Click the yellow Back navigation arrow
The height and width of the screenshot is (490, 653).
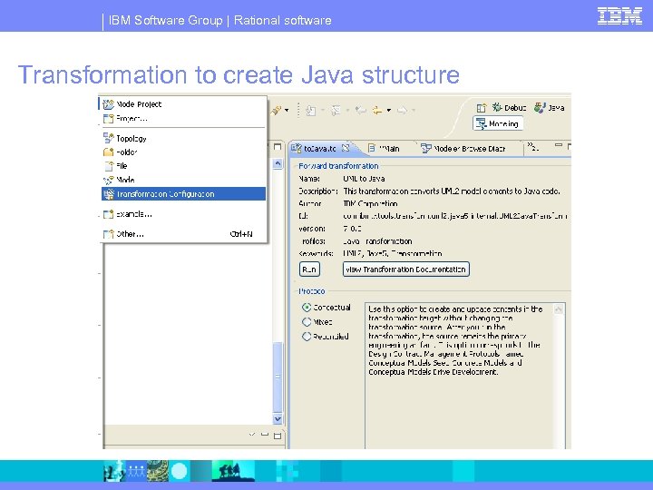pyautogui.click(x=377, y=111)
